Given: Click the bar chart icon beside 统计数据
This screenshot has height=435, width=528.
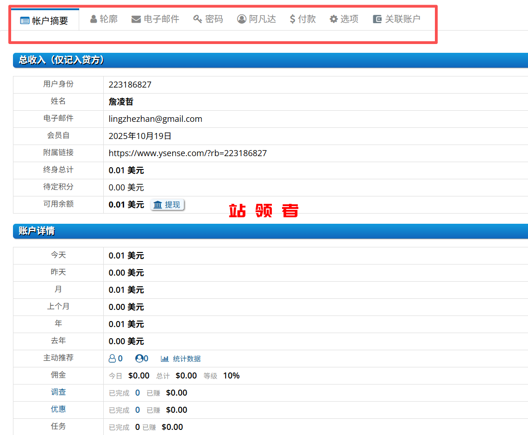Looking at the screenshot, I should (x=164, y=359).
